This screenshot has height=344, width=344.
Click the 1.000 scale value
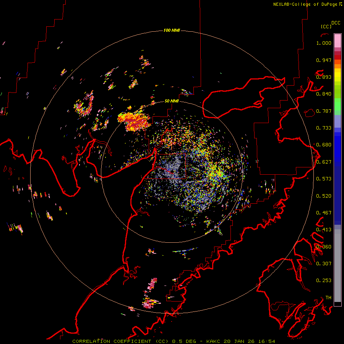point(324,43)
